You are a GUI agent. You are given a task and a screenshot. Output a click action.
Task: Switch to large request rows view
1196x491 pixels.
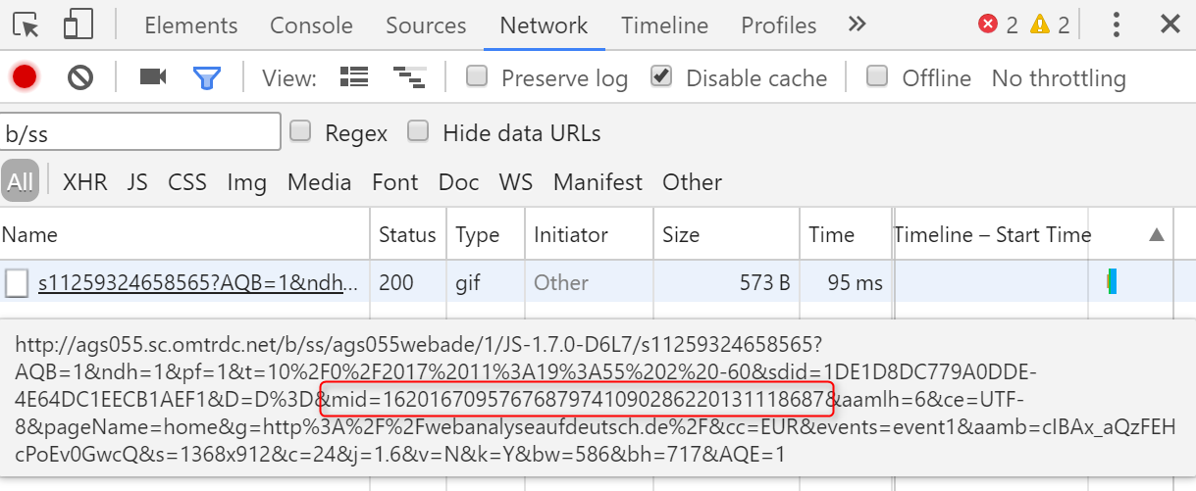[x=353, y=77]
